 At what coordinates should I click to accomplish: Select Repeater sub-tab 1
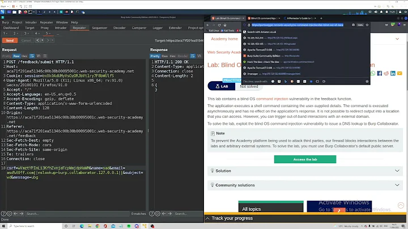tap(5, 33)
